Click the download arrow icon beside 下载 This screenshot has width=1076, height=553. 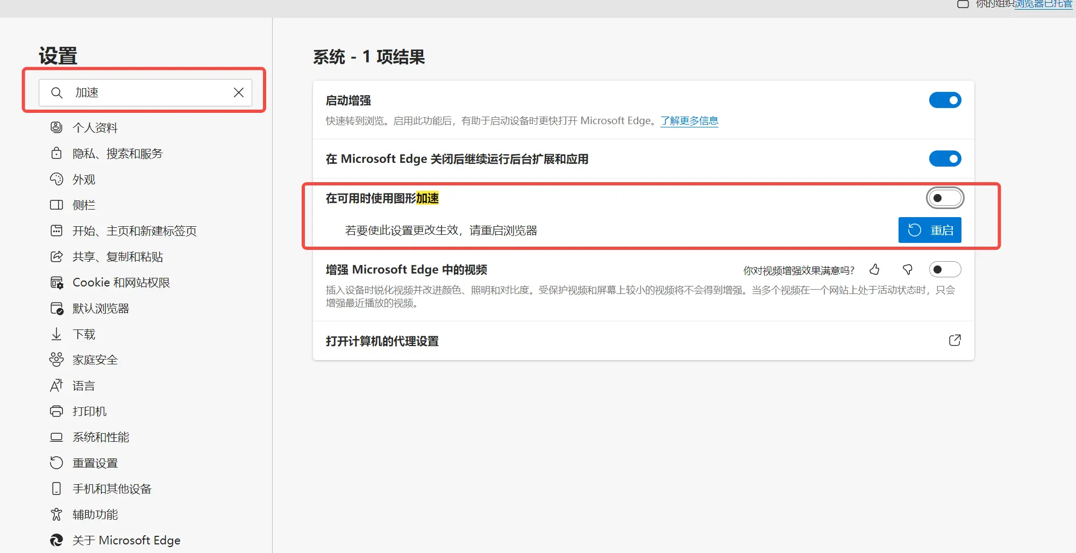(56, 334)
